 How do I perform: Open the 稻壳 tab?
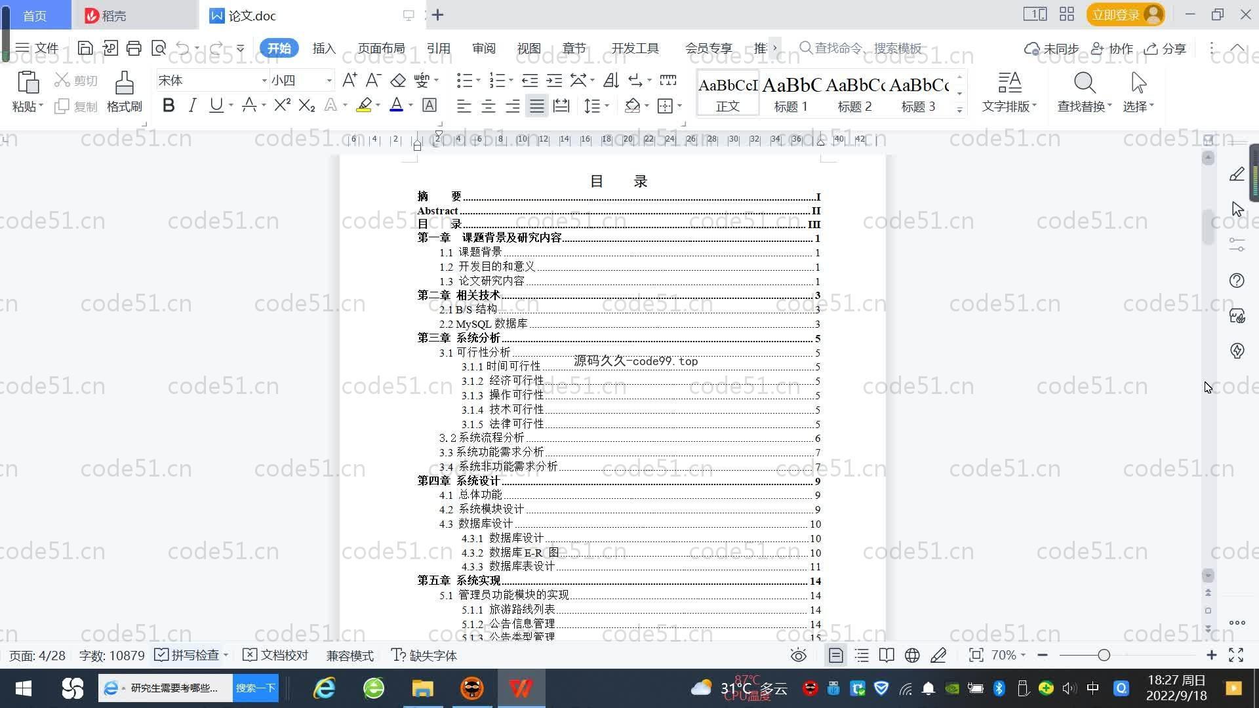click(x=134, y=15)
